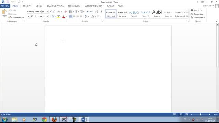Toggle italic (K) formatting
Image resolution: width=219 pixels, height=123 pixels.
click(32, 16)
